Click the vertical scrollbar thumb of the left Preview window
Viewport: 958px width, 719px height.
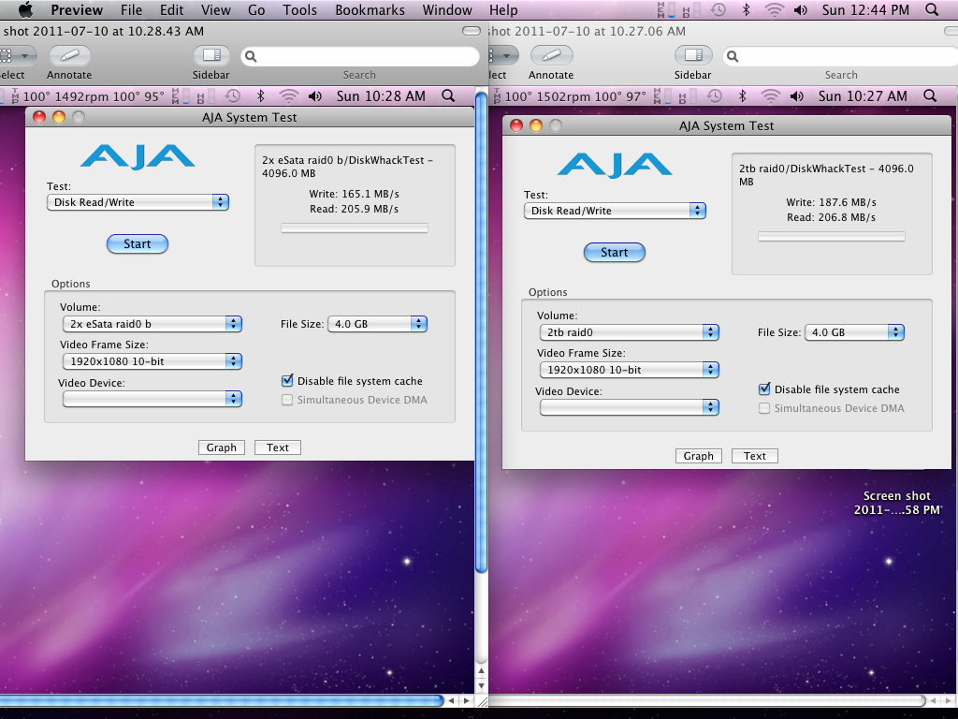click(482, 330)
